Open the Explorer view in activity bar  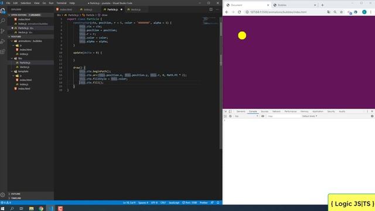click(3, 11)
